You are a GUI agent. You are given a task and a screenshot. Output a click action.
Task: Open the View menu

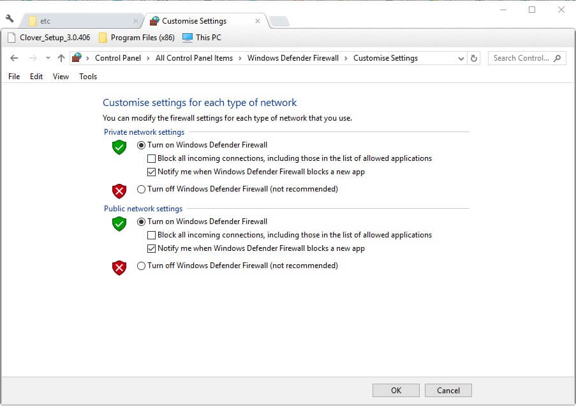(x=61, y=77)
